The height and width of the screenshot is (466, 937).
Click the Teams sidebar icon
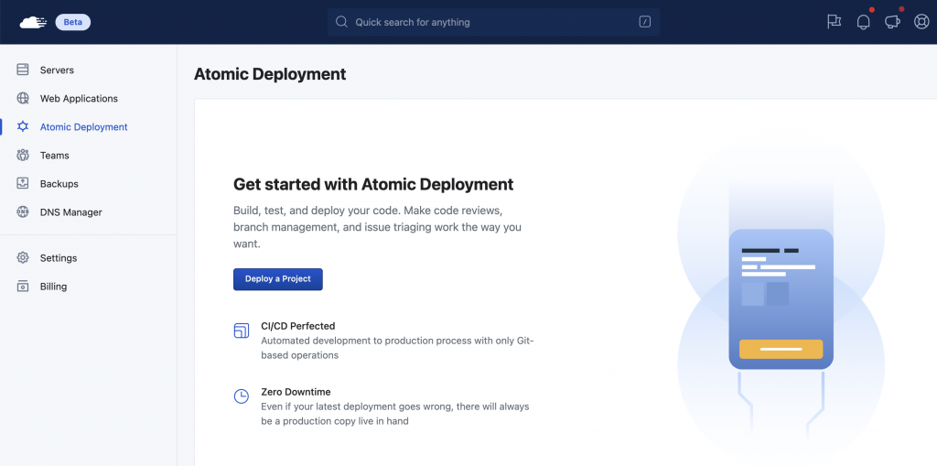point(23,155)
